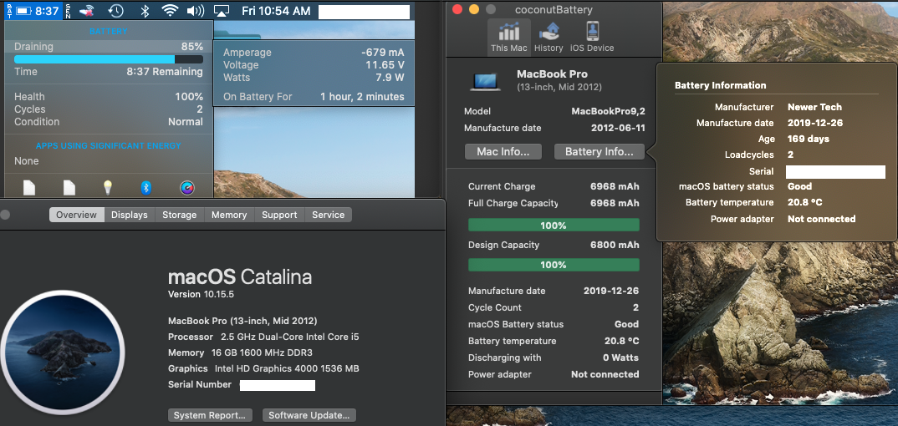Select the Overview tab
The image size is (898, 426).
77,215
